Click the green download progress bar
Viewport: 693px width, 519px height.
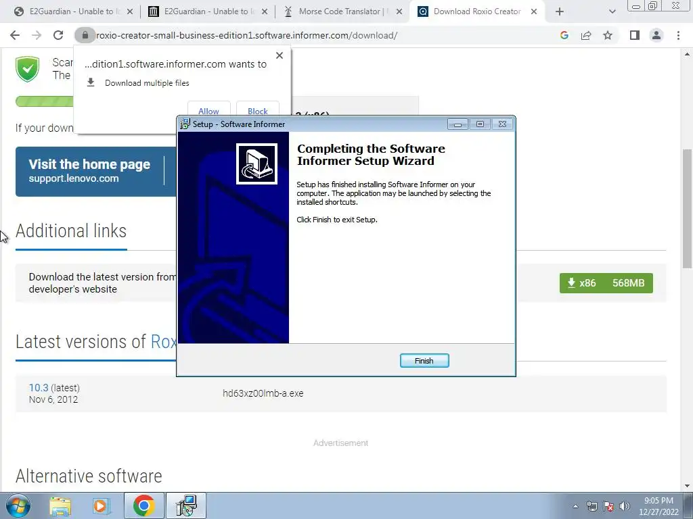(44, 101)
